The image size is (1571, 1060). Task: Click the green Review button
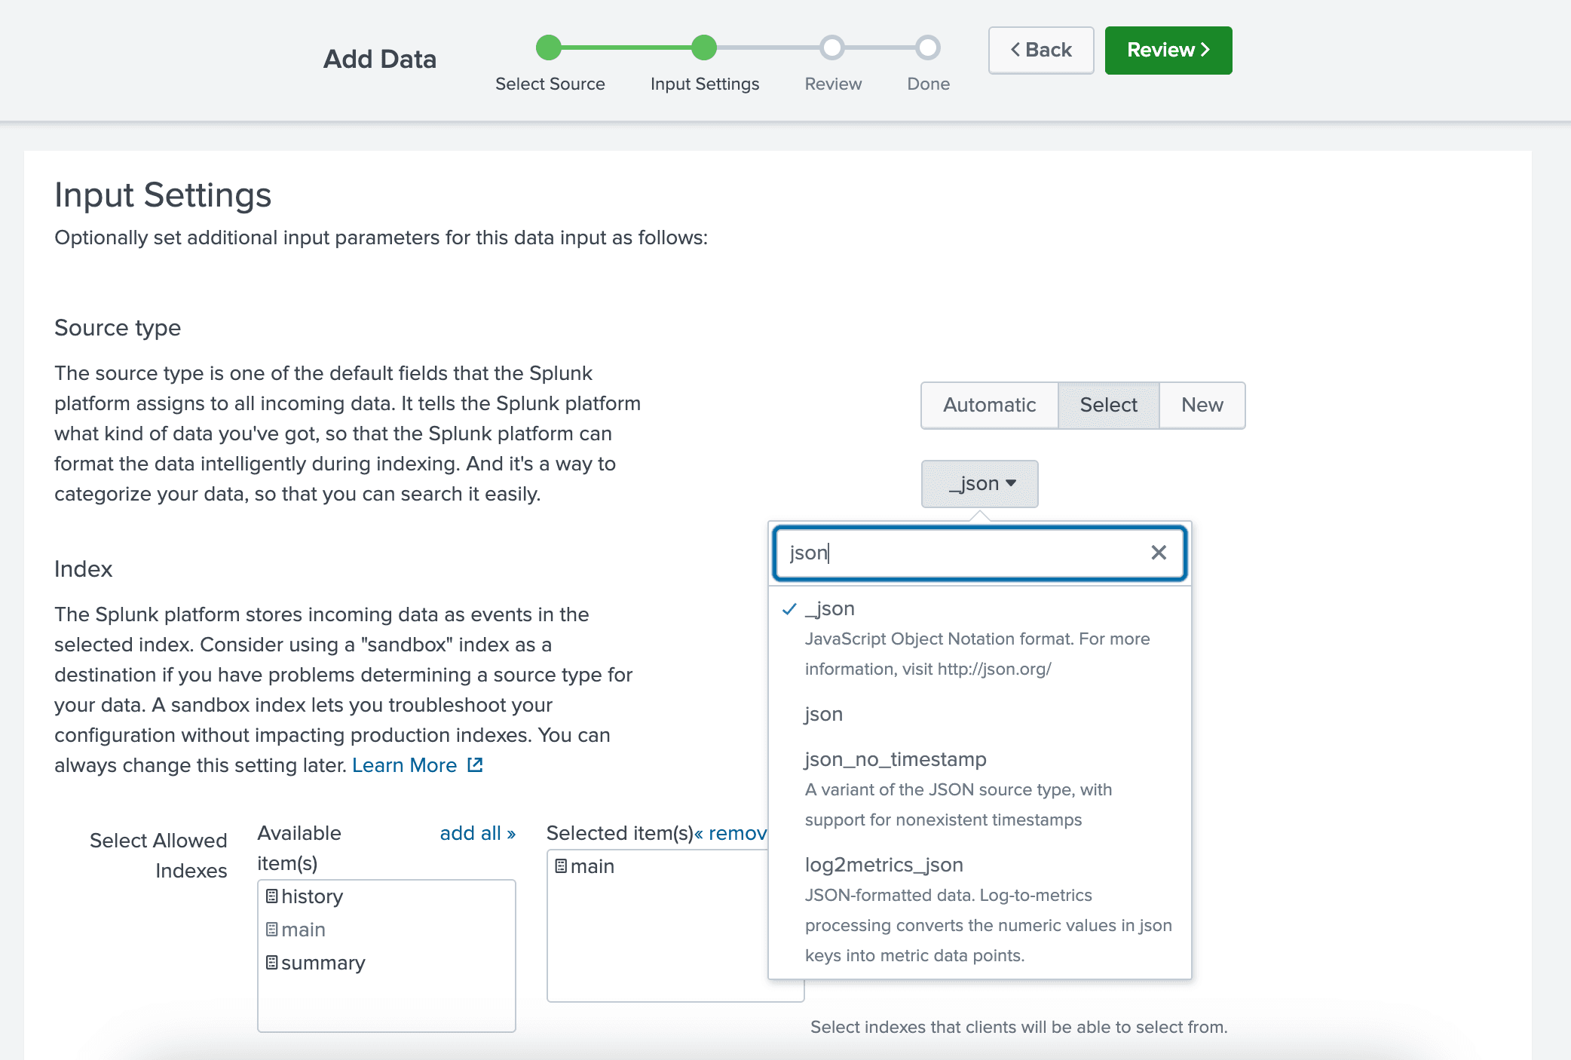(1168, 50)
